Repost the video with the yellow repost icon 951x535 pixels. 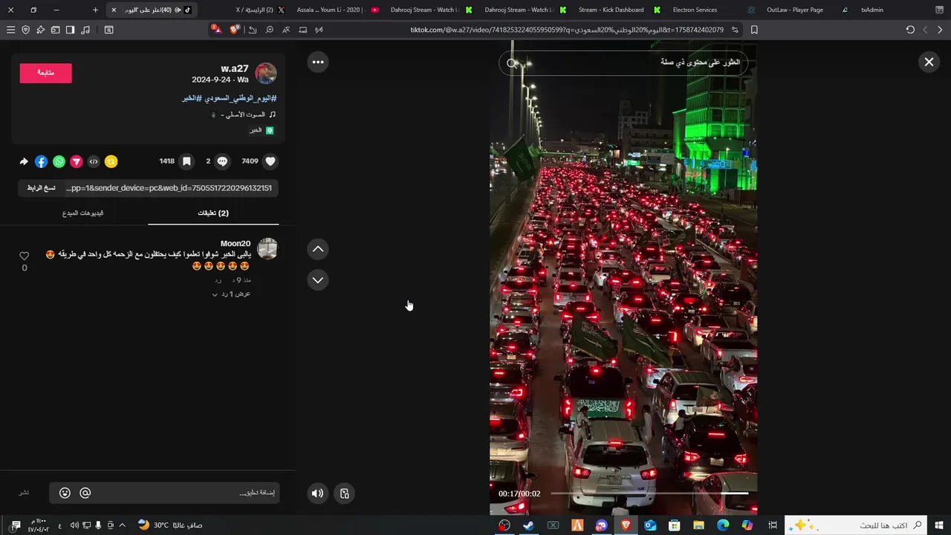coord(111,161)
